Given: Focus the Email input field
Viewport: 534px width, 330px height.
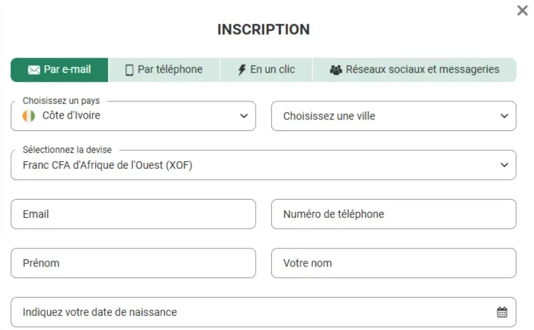Looking at the screenshot, I should [133, 214].
